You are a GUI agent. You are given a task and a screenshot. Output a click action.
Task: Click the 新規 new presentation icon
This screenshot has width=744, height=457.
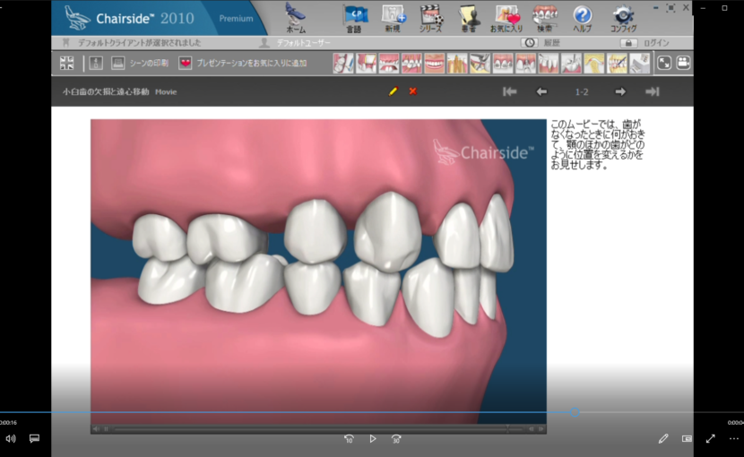pos(393,18)
